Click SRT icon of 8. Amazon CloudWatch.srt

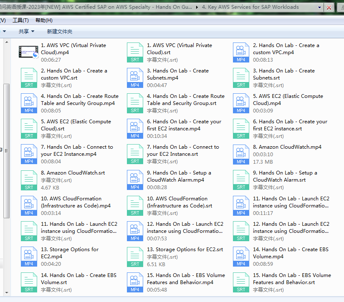(29, 180)
